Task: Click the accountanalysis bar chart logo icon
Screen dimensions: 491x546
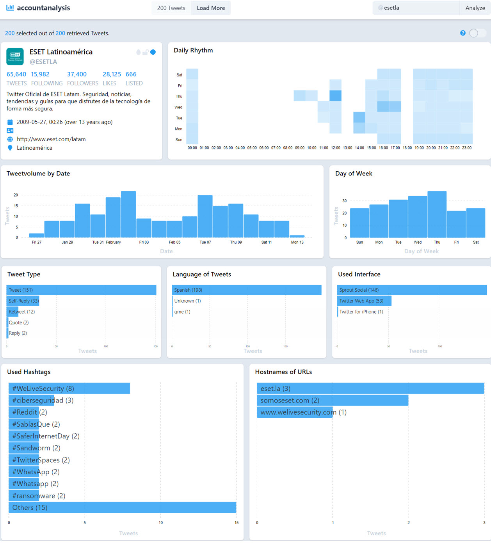Action: coord(10,8)
